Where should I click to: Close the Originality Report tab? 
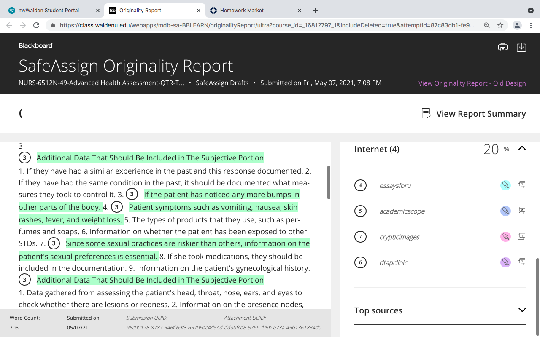click(x=198, y=11)
